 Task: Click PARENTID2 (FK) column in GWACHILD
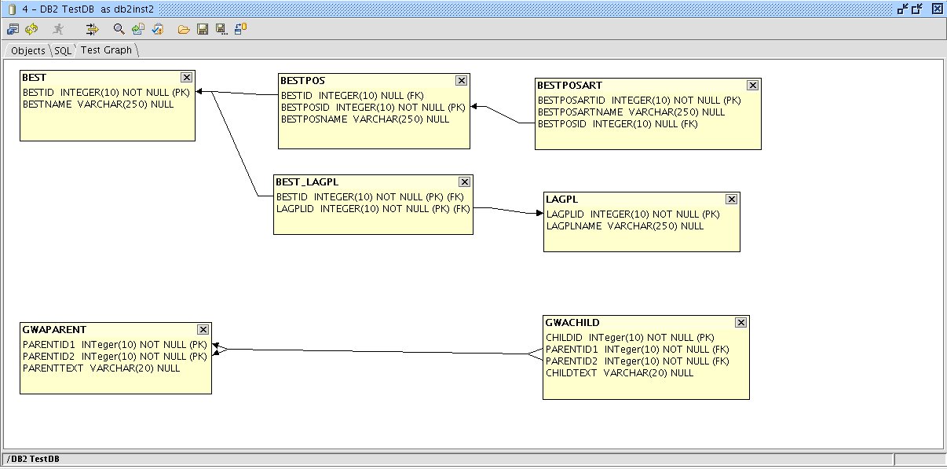coord(638,361)
